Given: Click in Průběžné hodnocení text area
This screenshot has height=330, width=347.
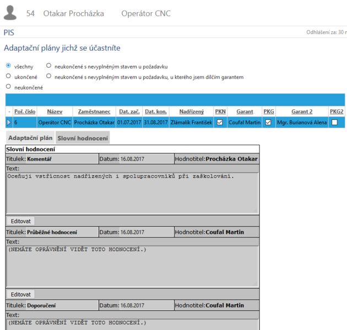Looking at the screenshot, I should [133, 267].
